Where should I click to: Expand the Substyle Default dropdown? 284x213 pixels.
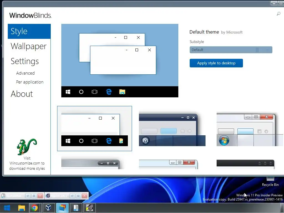click(231, 50)
